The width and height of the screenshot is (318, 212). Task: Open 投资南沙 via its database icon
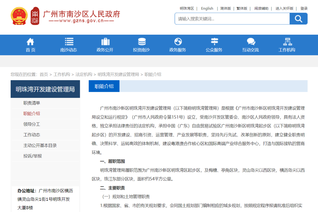142,41
